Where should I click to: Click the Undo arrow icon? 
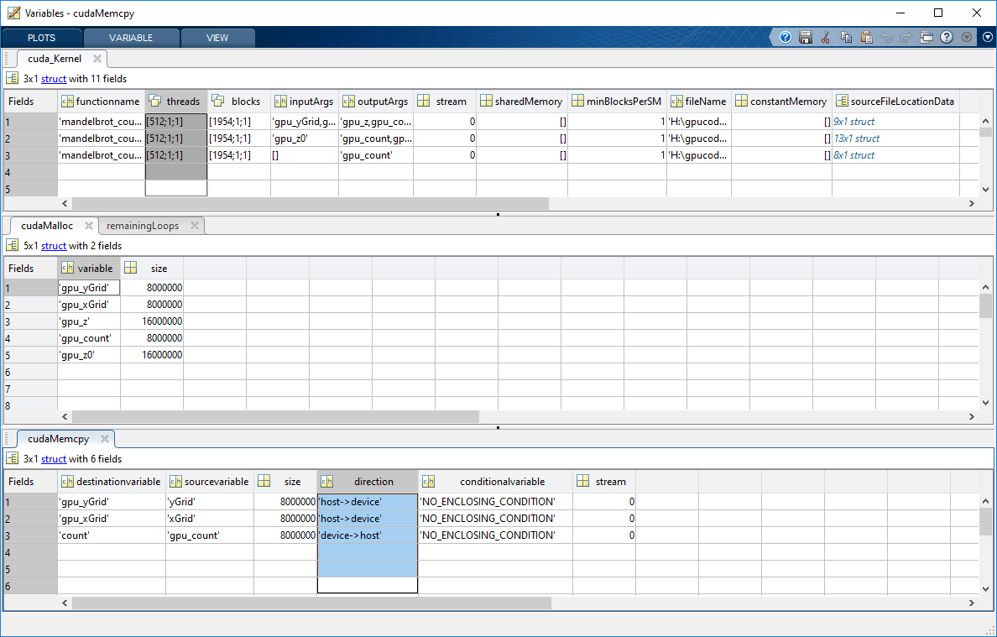886,37
